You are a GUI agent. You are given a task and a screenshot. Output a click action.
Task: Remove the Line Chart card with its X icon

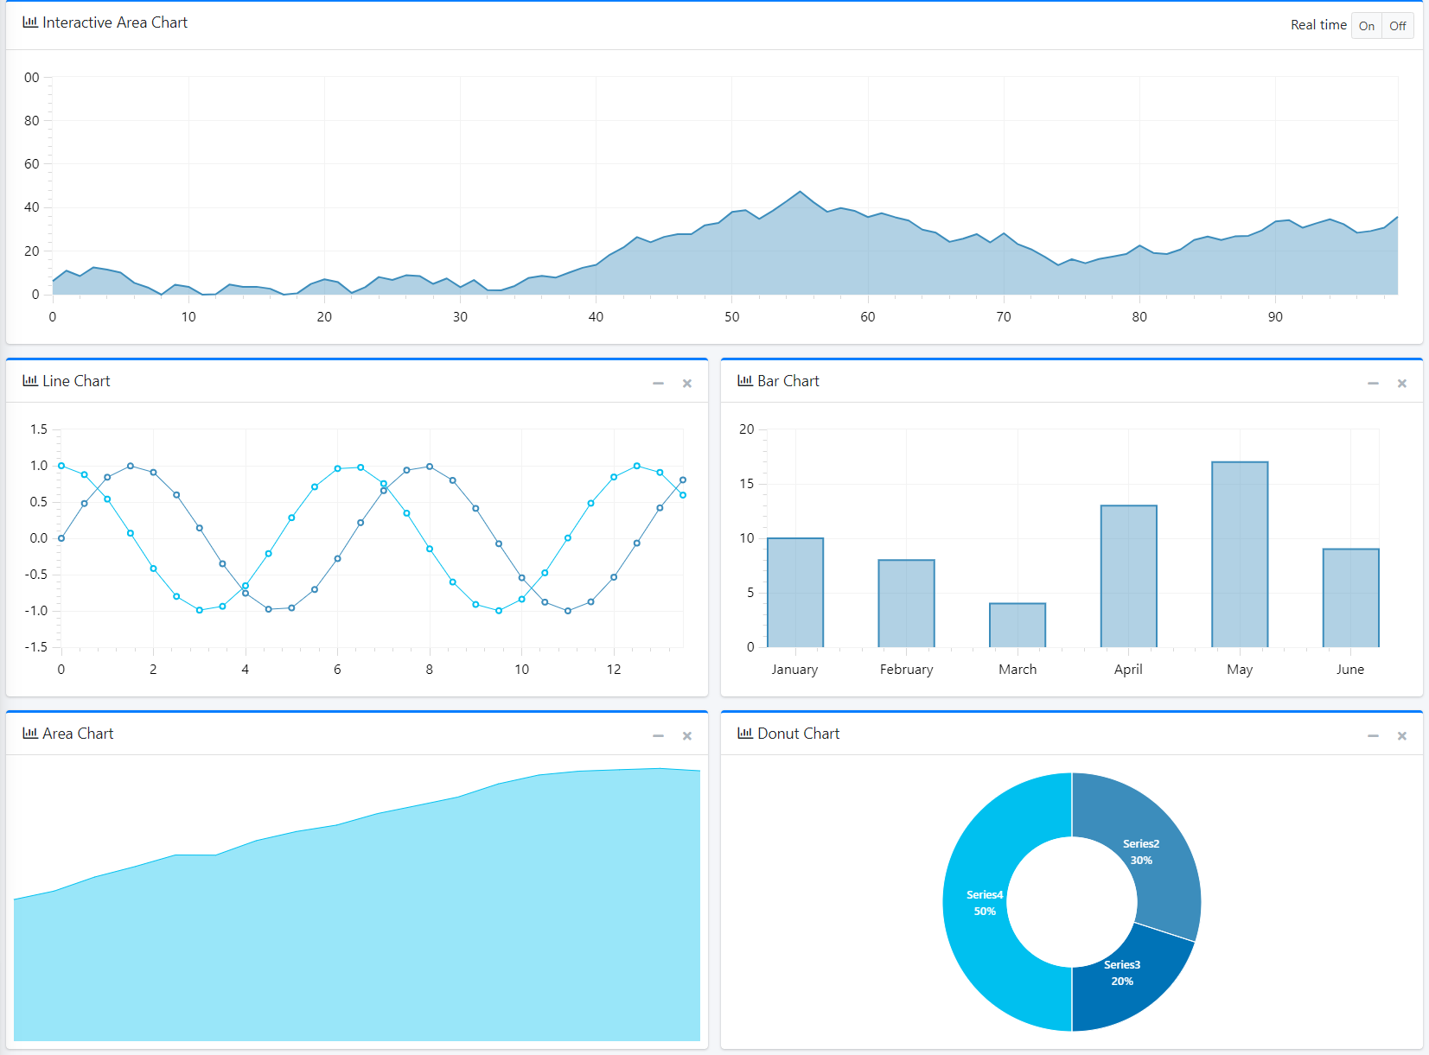(687, 384)
